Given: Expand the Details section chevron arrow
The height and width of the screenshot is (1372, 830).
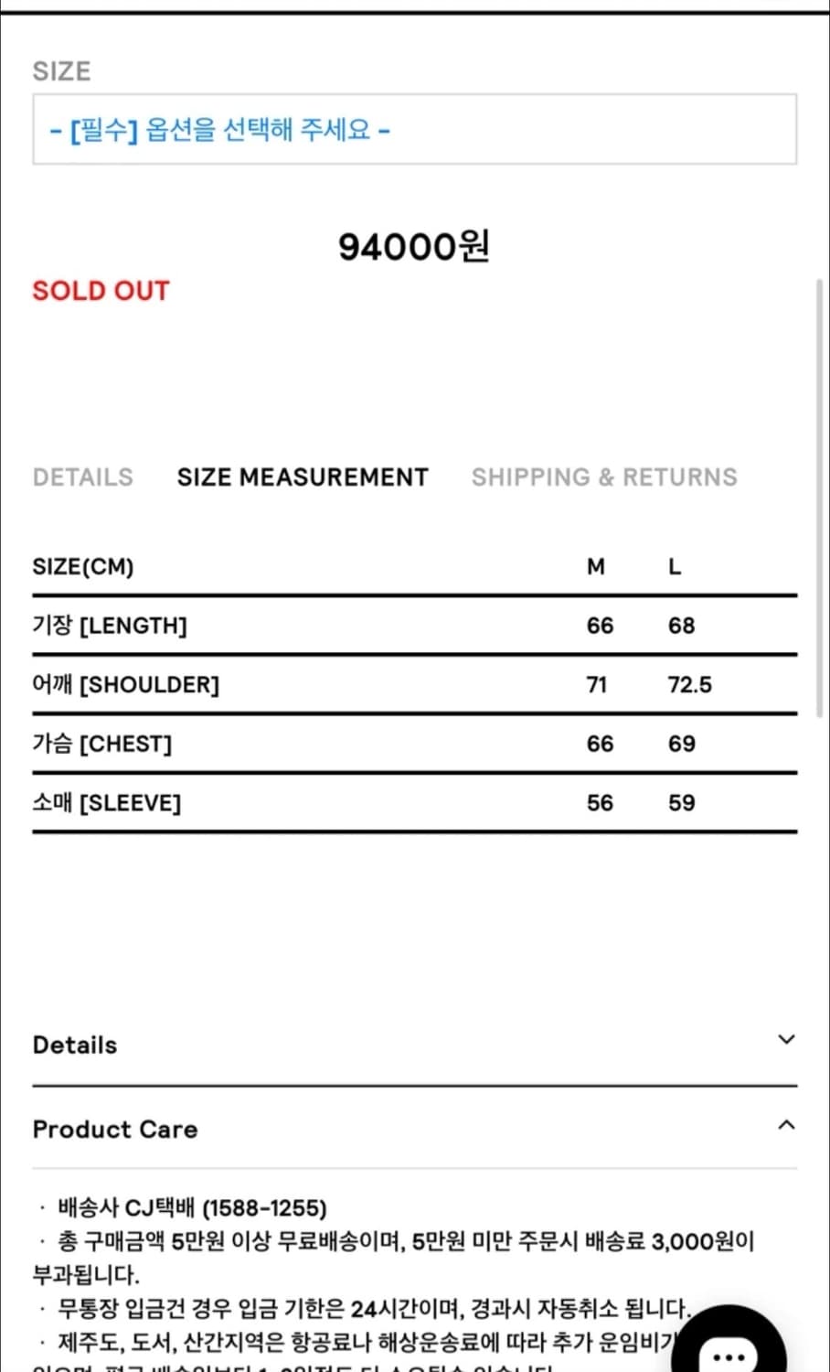Looking at the screenshot, I should pos(786,1040).
